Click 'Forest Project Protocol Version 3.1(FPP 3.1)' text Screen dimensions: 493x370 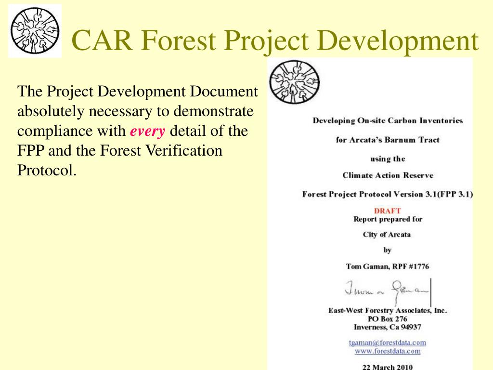click(x=388, y=194)
